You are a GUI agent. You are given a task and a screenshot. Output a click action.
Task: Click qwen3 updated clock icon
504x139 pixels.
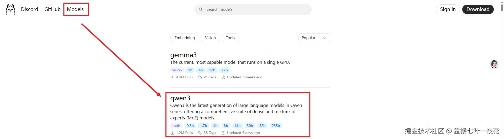coord(223,133)
